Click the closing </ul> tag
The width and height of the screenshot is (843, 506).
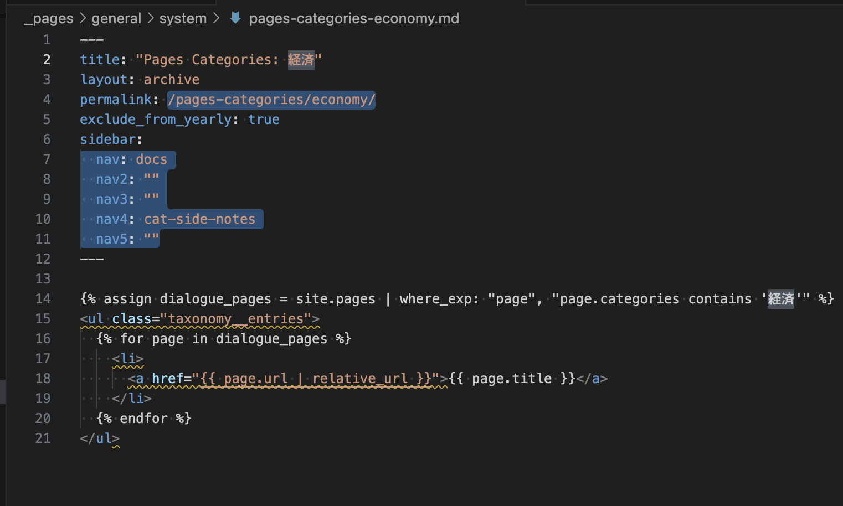[x=100, y=438]
